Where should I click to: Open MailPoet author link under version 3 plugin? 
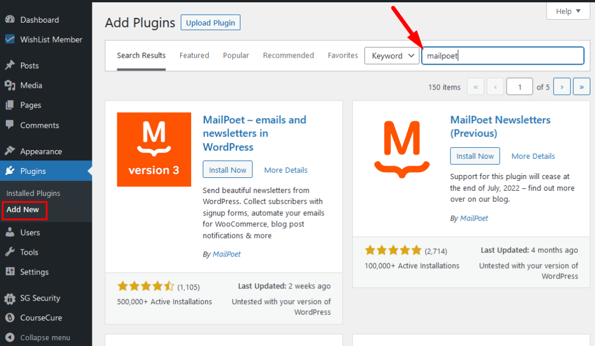[227, 254]
